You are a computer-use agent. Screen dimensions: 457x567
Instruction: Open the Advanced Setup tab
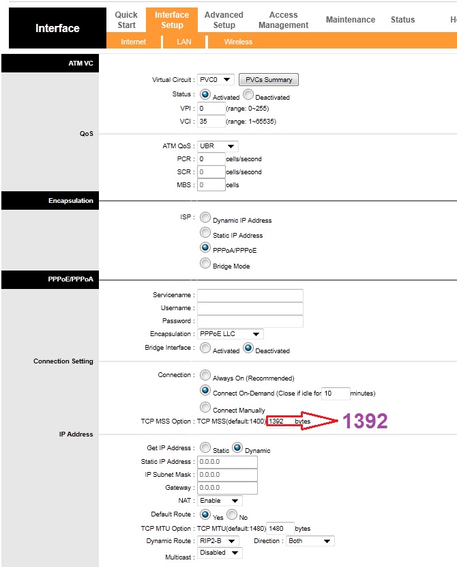pyautogui.click(x=224, y=20)
